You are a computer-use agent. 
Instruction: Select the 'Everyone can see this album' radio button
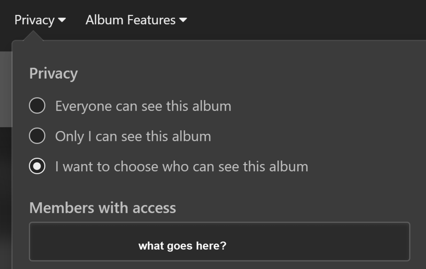[37, 105]
